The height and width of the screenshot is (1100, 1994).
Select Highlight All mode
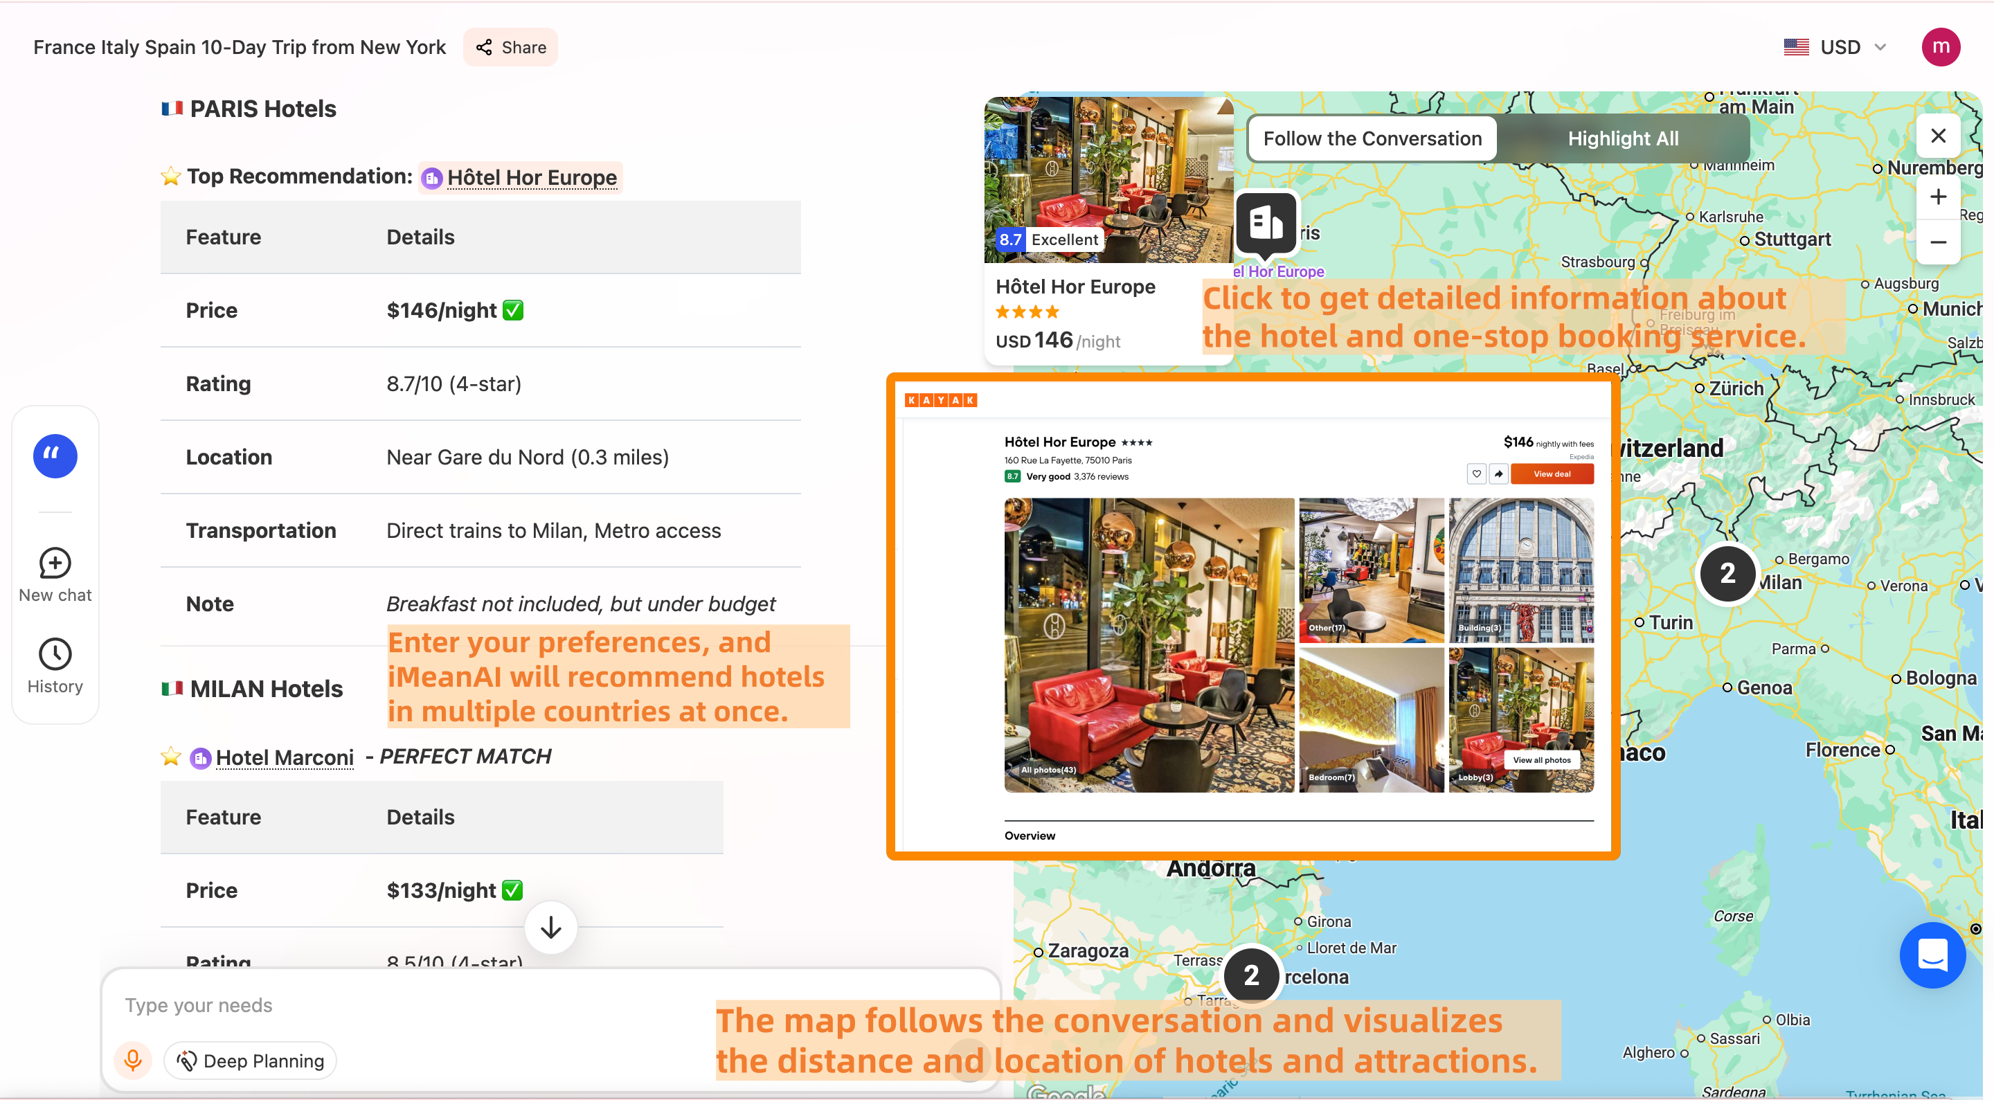coord(1622,138)
